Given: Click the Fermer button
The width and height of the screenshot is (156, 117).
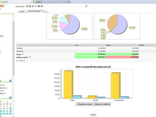Looking at the screenshot, I should [93, 115].
